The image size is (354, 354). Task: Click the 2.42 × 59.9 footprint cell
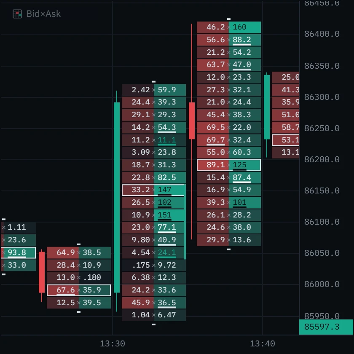[x=154, y=90]
